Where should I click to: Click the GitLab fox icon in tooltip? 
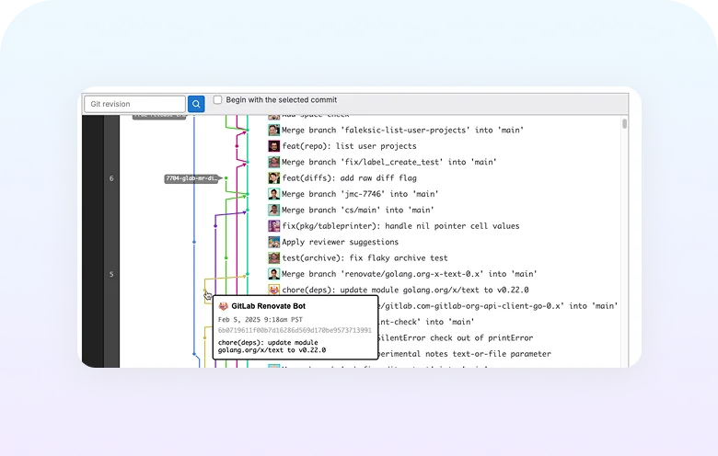223,305
